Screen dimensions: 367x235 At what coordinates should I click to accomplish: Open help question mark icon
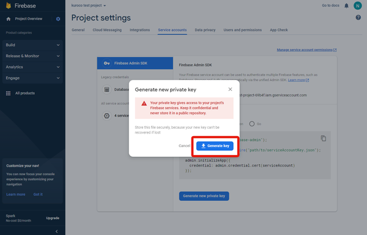point(358,17)
